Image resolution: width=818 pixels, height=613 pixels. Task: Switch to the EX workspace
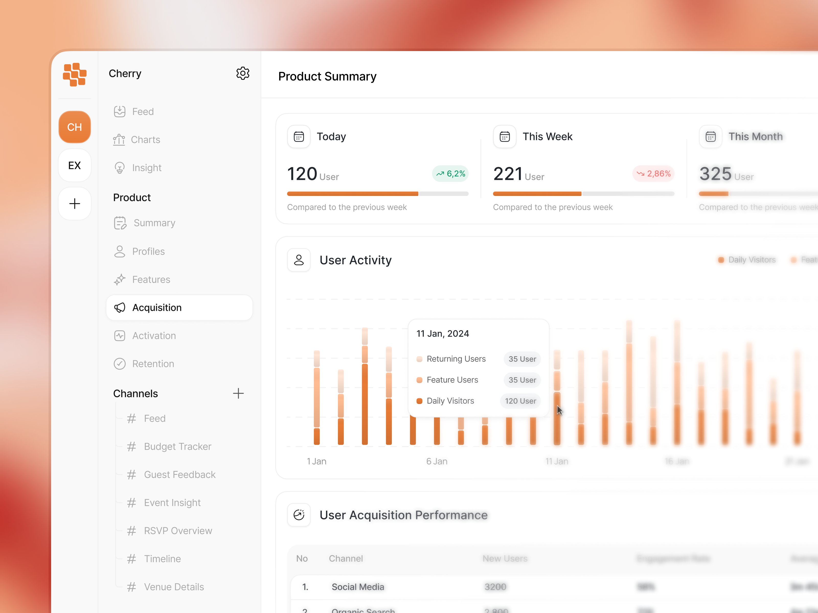coord(74,165)
